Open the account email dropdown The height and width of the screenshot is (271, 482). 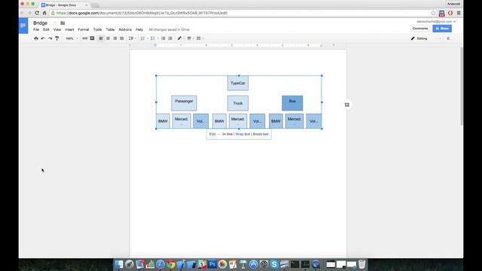coord(436,22)
